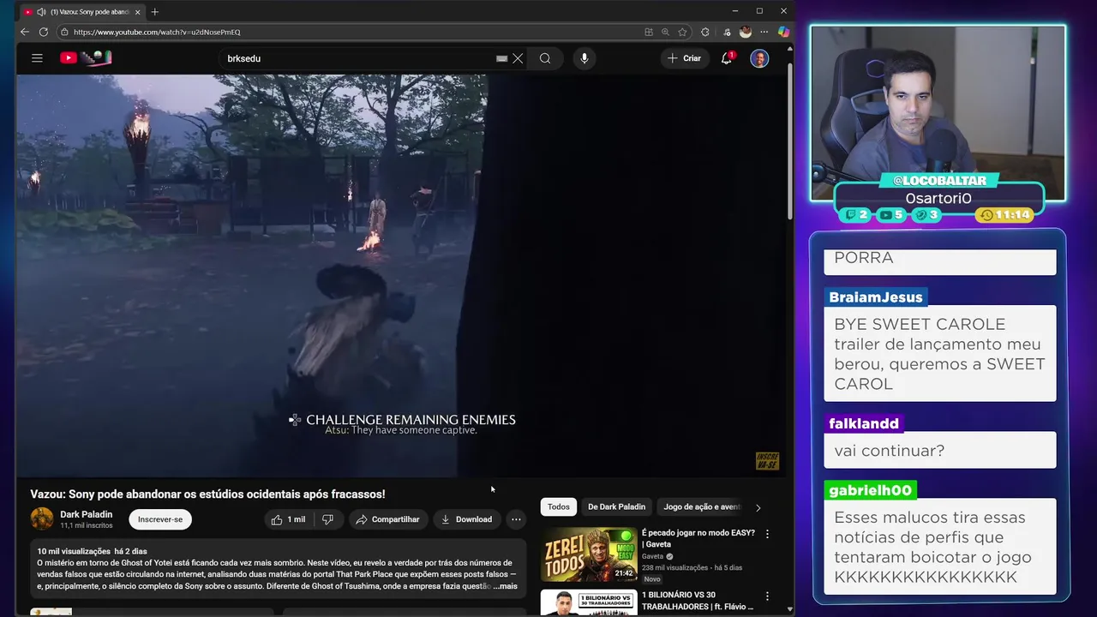This screenshot has width=1097, height=617.
Task: Go back with the browser back arrow
Action: click(x=25, y=32)
